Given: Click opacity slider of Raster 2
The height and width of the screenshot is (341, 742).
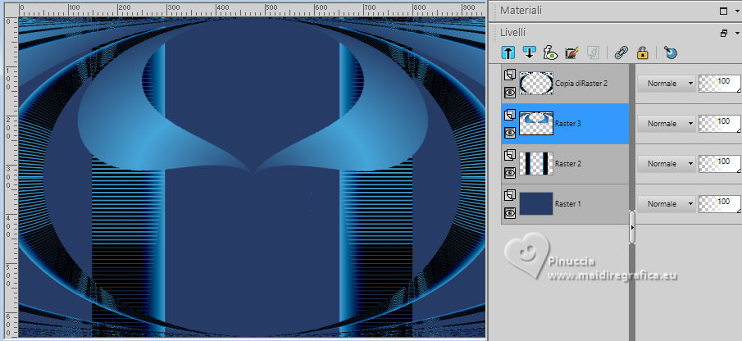Looking at the screenshot, I should pyautogui.click(x=720, y=164).
